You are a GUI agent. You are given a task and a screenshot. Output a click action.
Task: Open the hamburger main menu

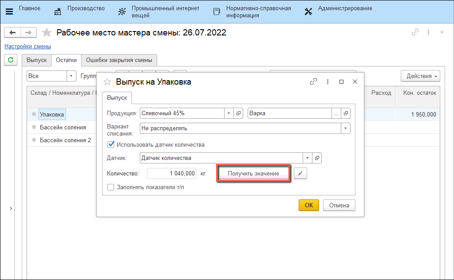click(x=9, y=11)
